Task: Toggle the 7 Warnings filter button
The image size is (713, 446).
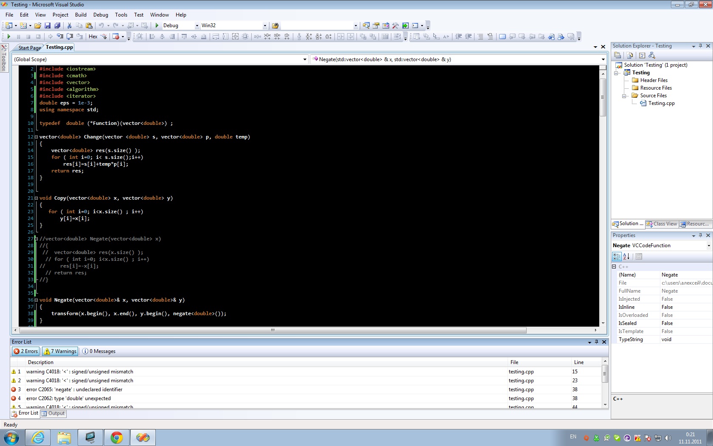Action: pos(60,351)
